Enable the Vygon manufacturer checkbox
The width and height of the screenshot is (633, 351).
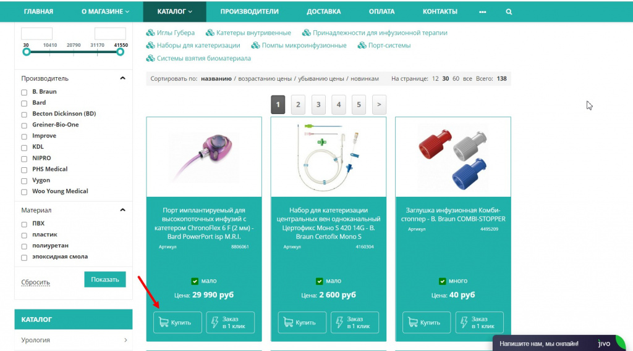[24, 181]
